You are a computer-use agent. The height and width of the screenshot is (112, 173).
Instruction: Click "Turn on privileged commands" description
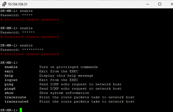(x=68, y=67)
